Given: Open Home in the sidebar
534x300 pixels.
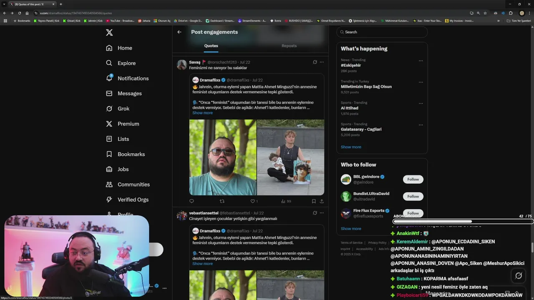Looking at the screenshot, I should coord(119,48).
